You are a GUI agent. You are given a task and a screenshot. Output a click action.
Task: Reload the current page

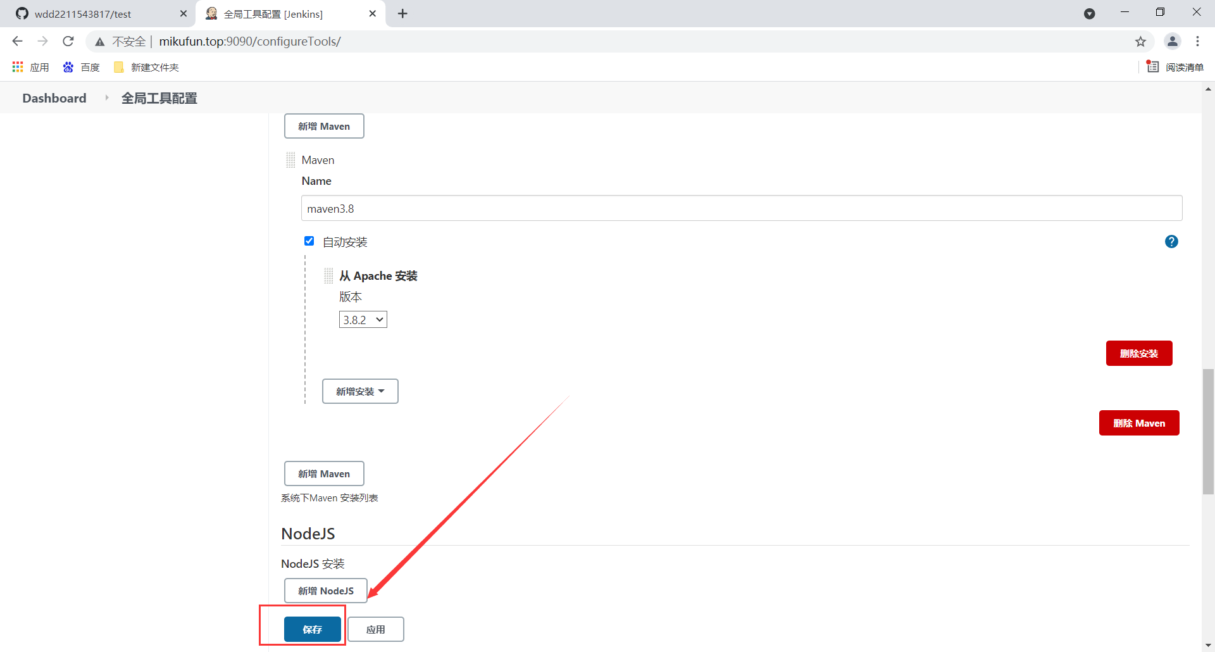[x=68, y=41]
